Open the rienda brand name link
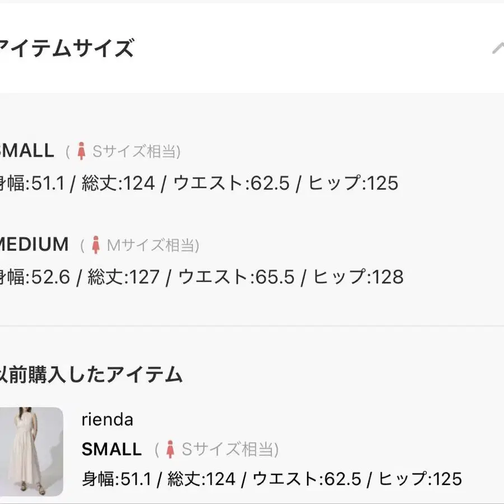Screen dimensions: 504x504 108,420
